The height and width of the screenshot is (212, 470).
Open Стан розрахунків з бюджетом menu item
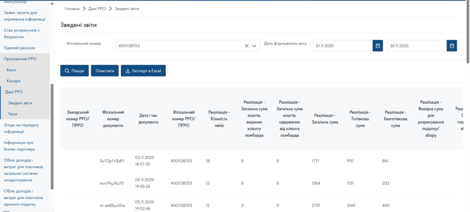22,33
